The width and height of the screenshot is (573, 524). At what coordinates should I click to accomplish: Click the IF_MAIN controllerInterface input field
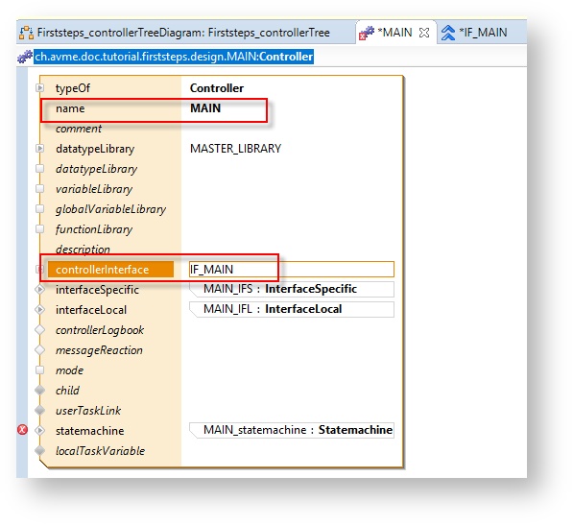pos(292,270)
